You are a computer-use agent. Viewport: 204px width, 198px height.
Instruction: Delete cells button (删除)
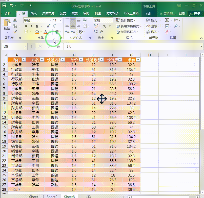pos(152,26)
